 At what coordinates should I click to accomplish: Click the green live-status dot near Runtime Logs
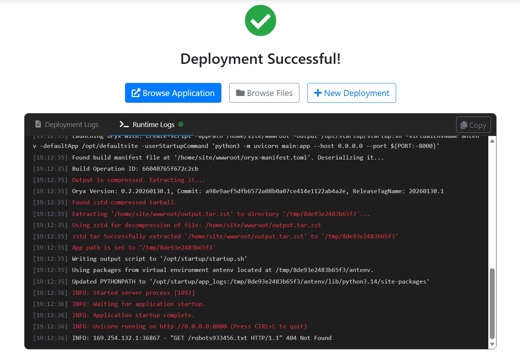point(181,125)
